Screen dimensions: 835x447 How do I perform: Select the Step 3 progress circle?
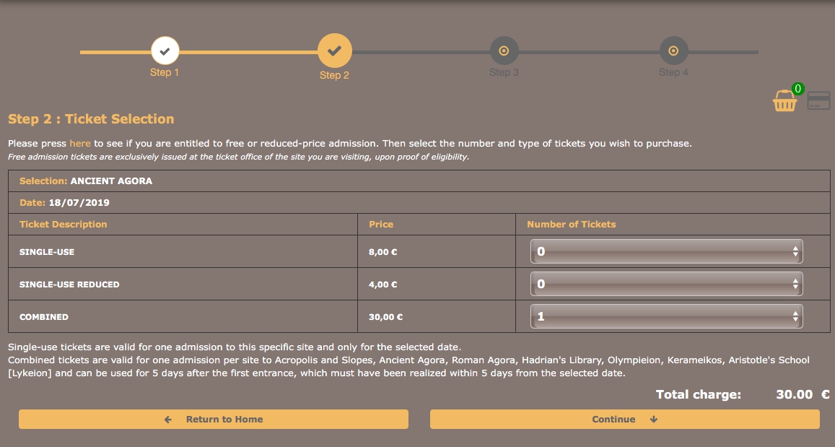tap(504, 51)
